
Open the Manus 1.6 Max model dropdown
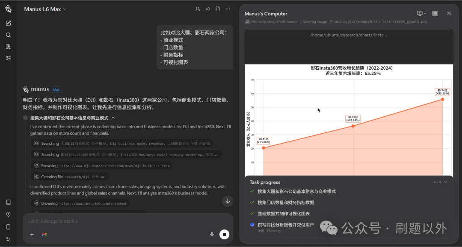point(45,9)
